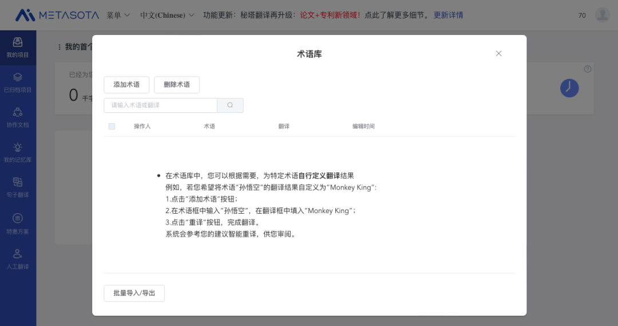Viewport: 618px width, 326px height.
Task: Expand the 菜单 dropdown
Action: (x=118, y=15)
